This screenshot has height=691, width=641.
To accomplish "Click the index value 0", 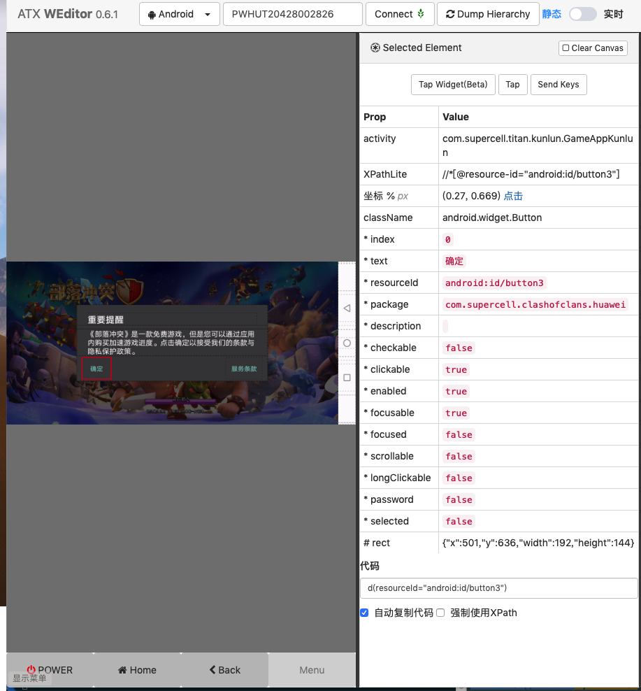I will 447,239.
